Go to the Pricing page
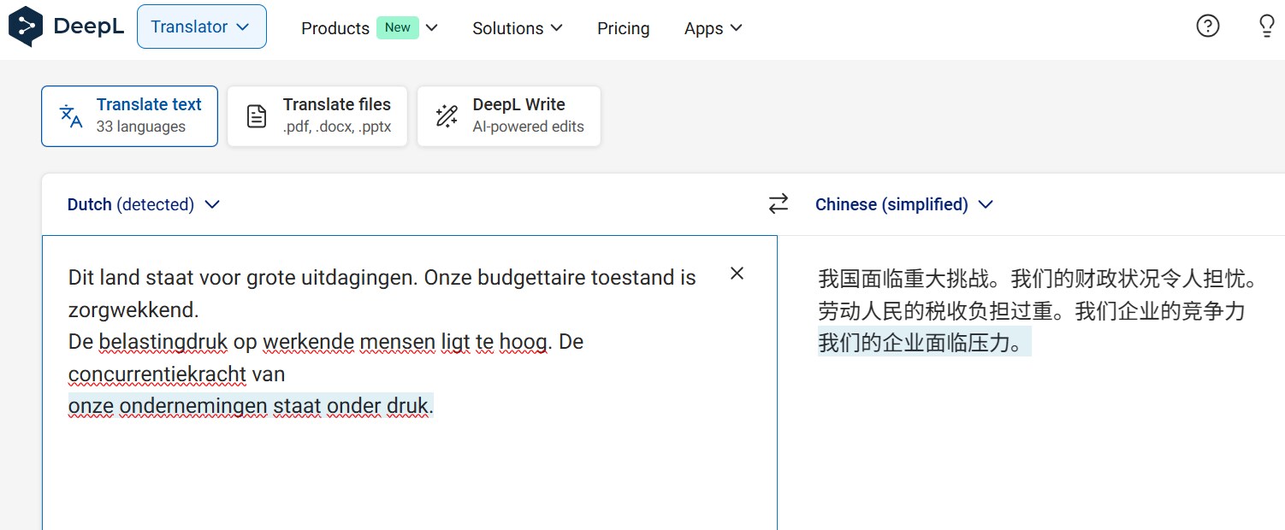The image size is (1285, 530). click(623, 28)
